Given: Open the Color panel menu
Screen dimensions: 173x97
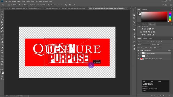Looking at the screenshot, I should point(172,9).
